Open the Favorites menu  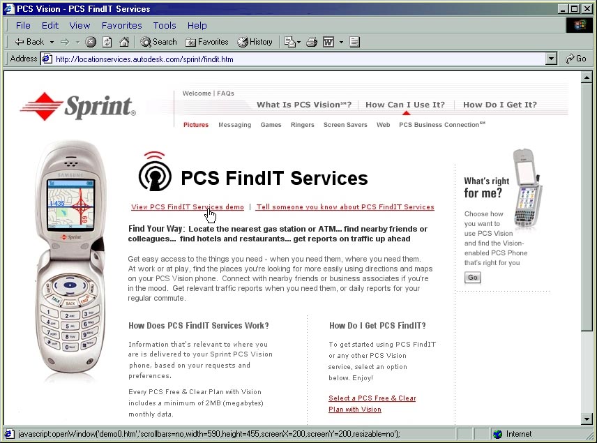click(122, 26)
